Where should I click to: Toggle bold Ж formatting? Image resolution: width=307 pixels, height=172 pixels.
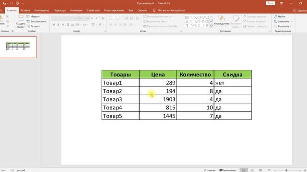[54, 24]
